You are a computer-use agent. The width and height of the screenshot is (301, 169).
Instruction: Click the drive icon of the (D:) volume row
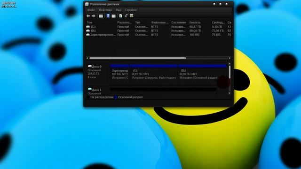tap(88, 31)
